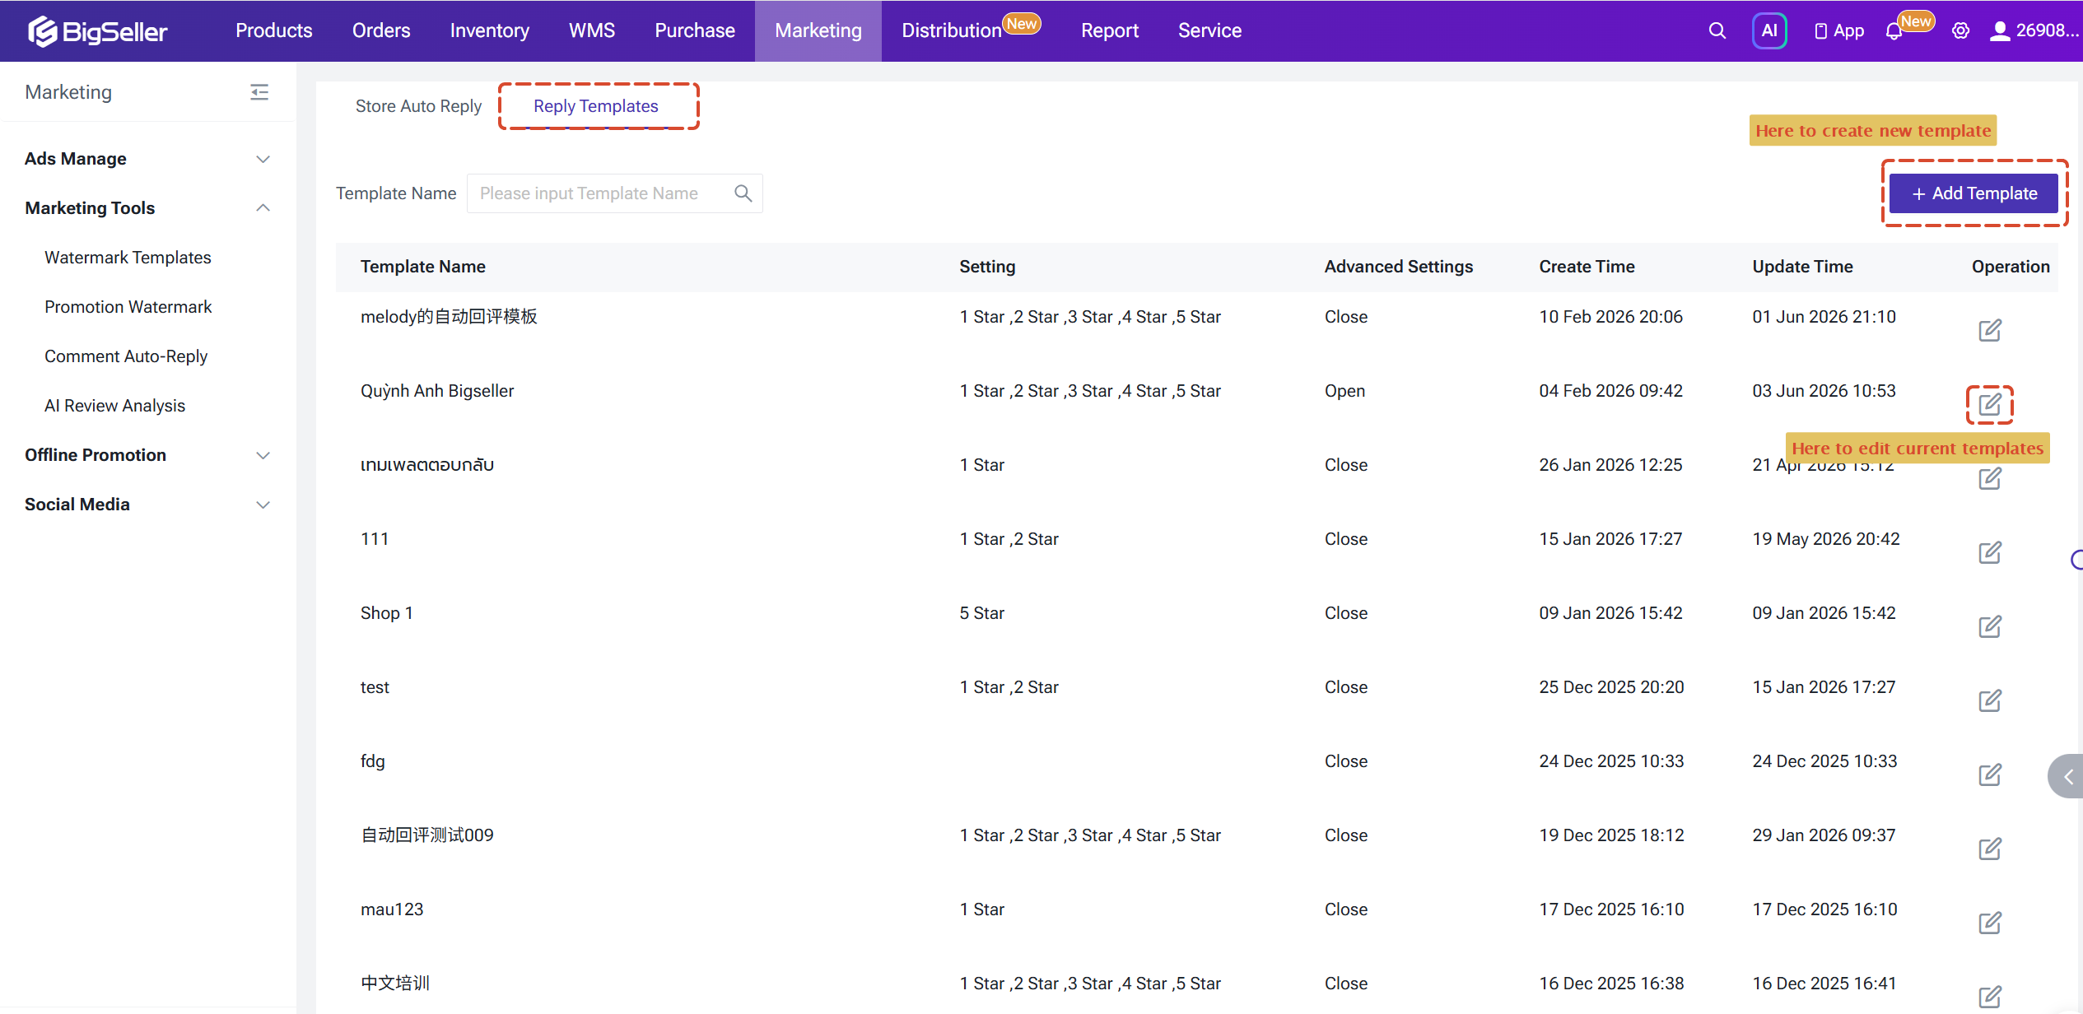Open the Marketing menu
This screenshot has height=1014, width=2083.
pos(818,30)
